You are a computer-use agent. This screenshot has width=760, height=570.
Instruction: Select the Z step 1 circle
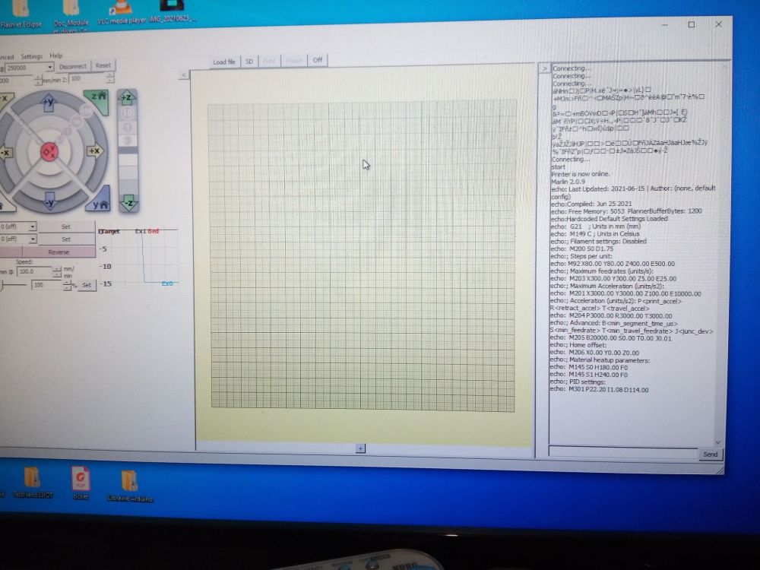pyautogui.click(x=128, y=128)
